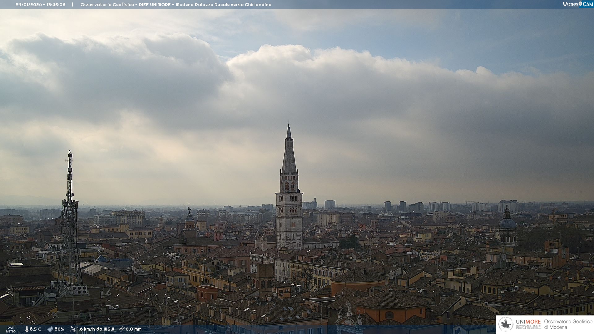Viewport: 594px width, 334px height.
Task: Click the umbrella rainfall icon
Action: 122,329
